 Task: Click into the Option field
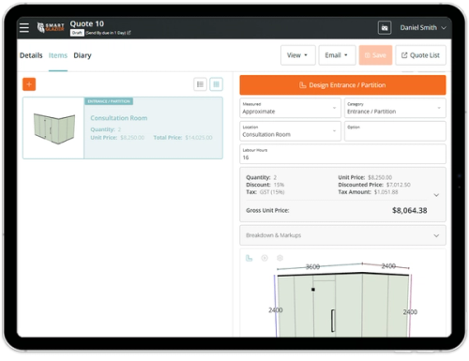coord(395,131)
